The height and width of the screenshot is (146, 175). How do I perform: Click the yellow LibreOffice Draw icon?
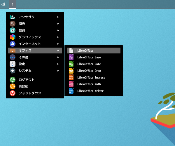pyautogui.click(x=71, y=71)
